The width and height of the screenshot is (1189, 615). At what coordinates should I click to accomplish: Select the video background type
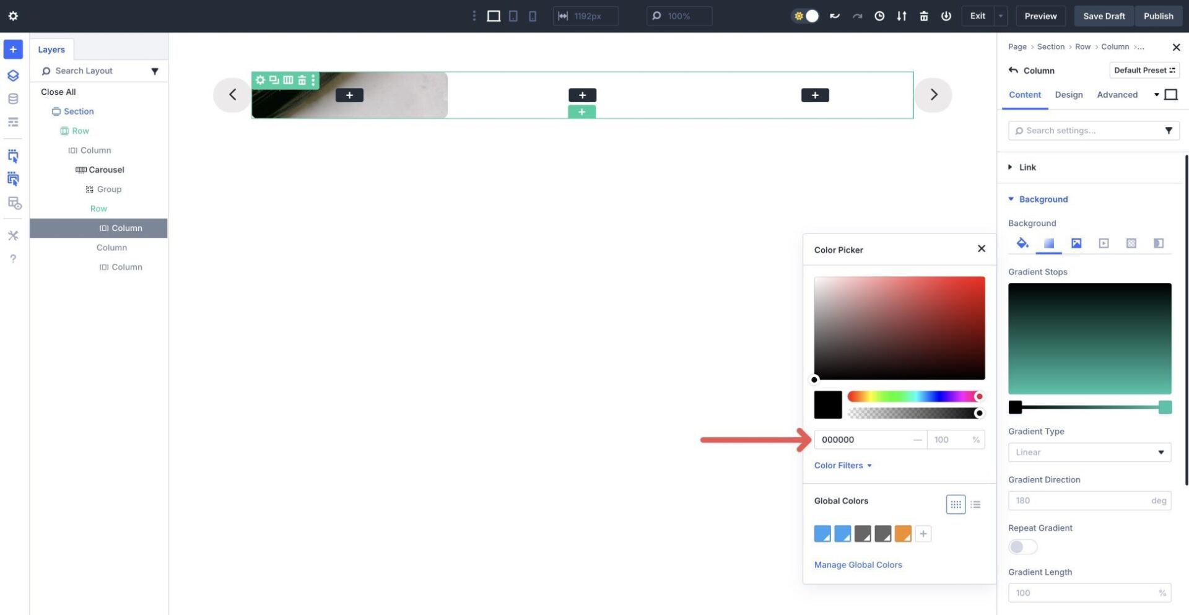(x=1104, y=243)
